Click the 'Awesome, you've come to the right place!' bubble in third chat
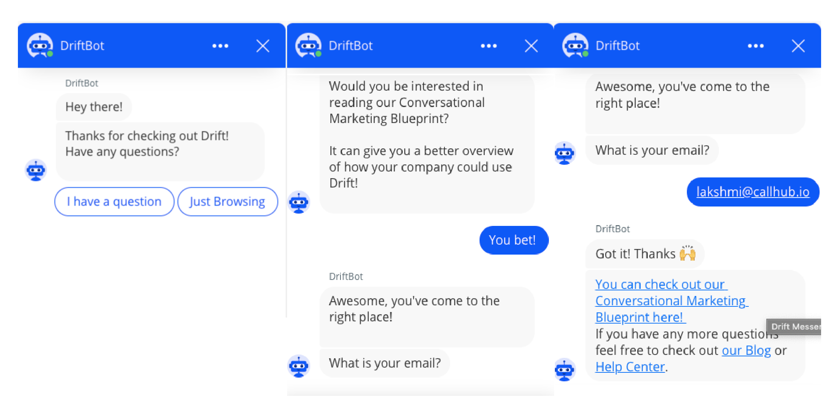 point(695,103)
